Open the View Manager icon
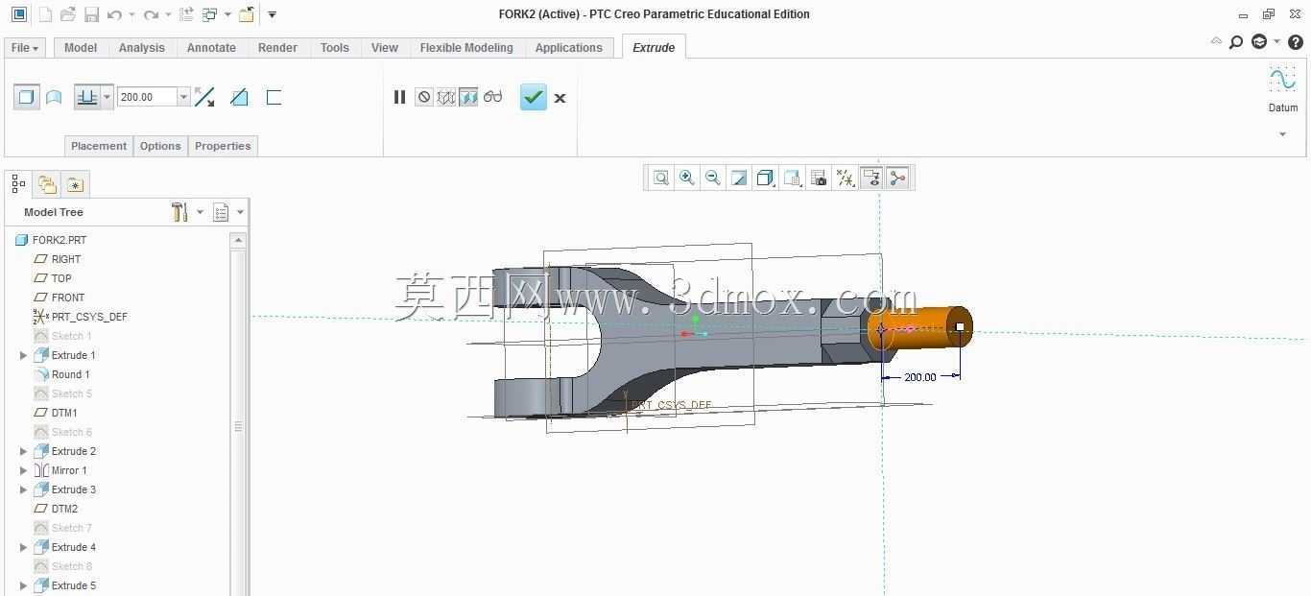The height and width of the screenshot is (596, 1311). point(819,178)
